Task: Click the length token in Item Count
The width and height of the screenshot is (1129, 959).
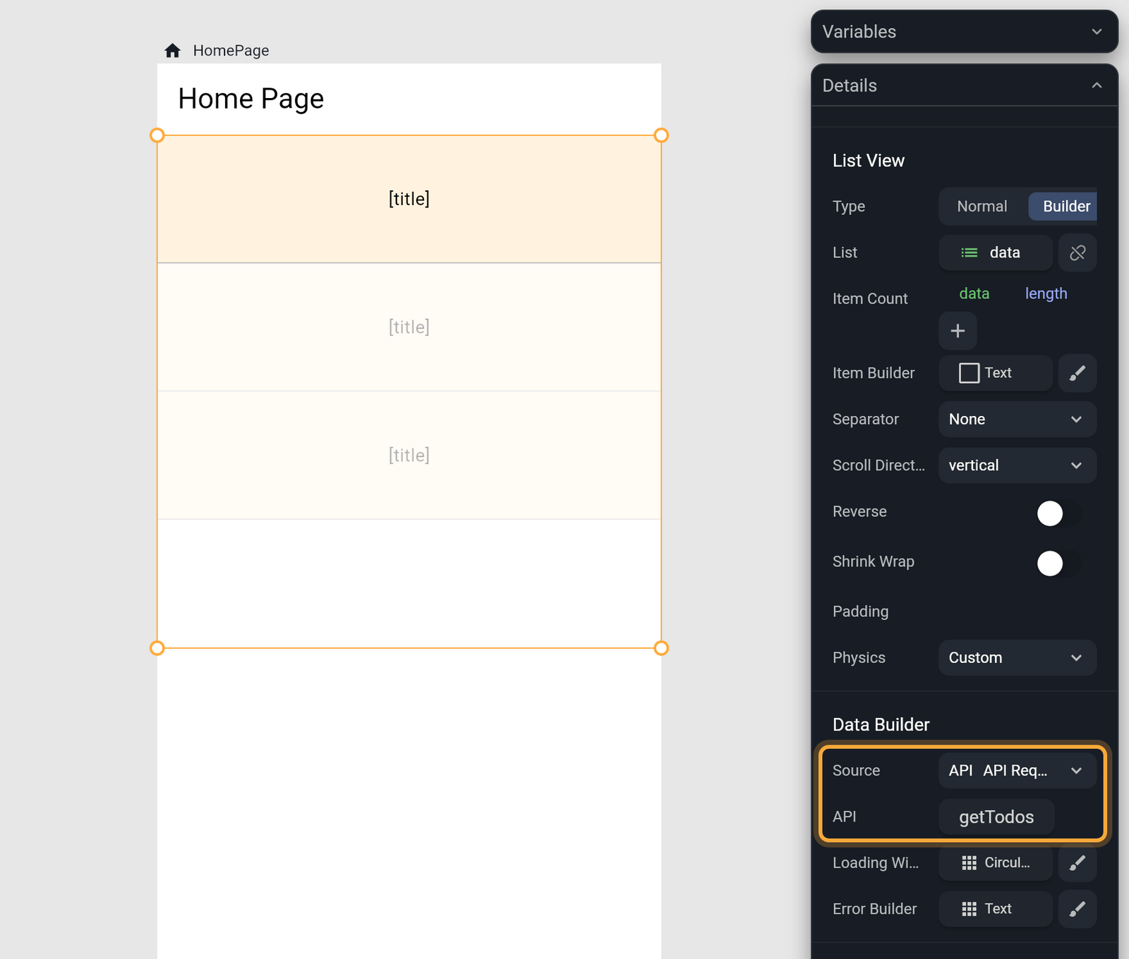Action: pos(1046,294)
